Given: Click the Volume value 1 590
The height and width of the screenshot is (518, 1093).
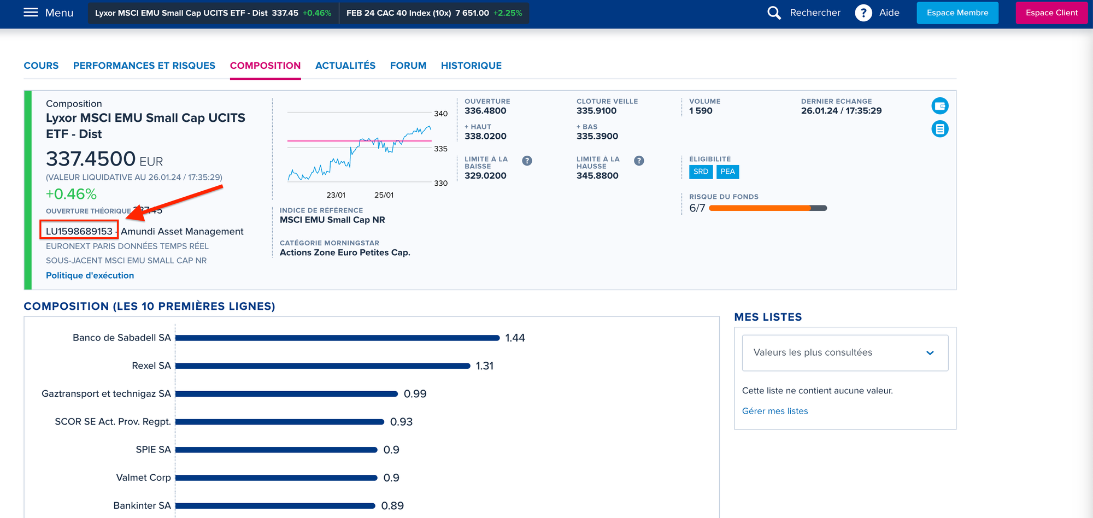Looking at the screenshot, I should (701, 110).
